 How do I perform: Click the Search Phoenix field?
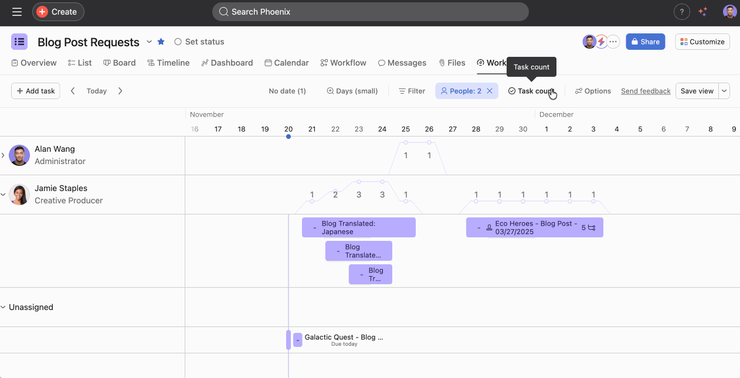370,12
